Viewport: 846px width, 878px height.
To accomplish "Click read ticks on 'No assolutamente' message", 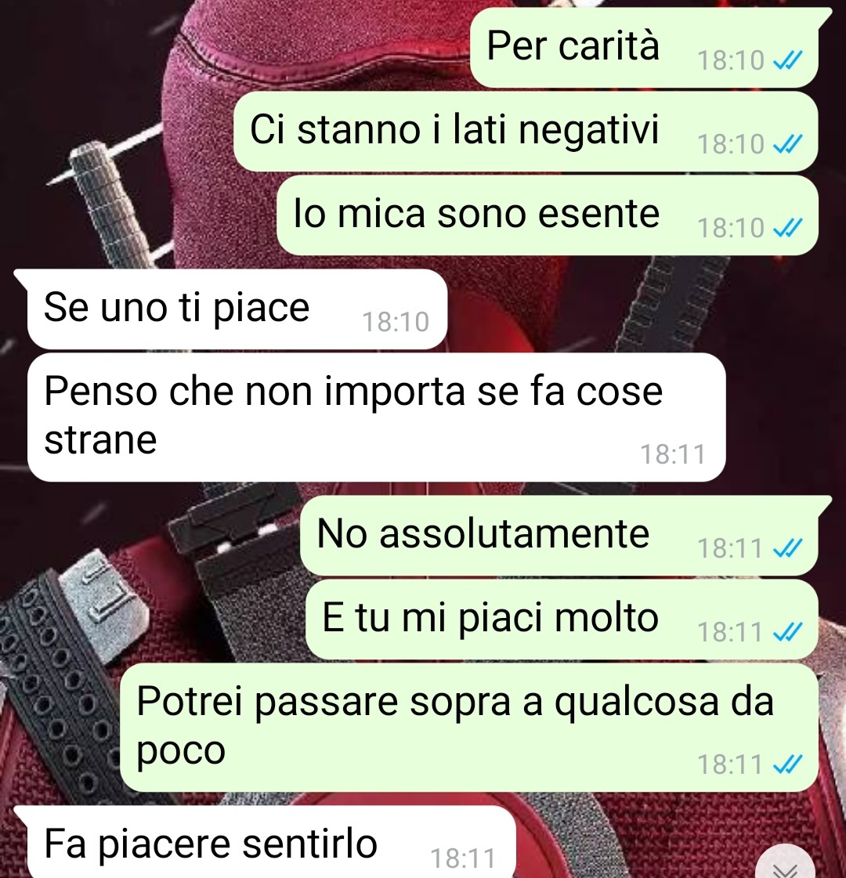I will pos(788,547).
